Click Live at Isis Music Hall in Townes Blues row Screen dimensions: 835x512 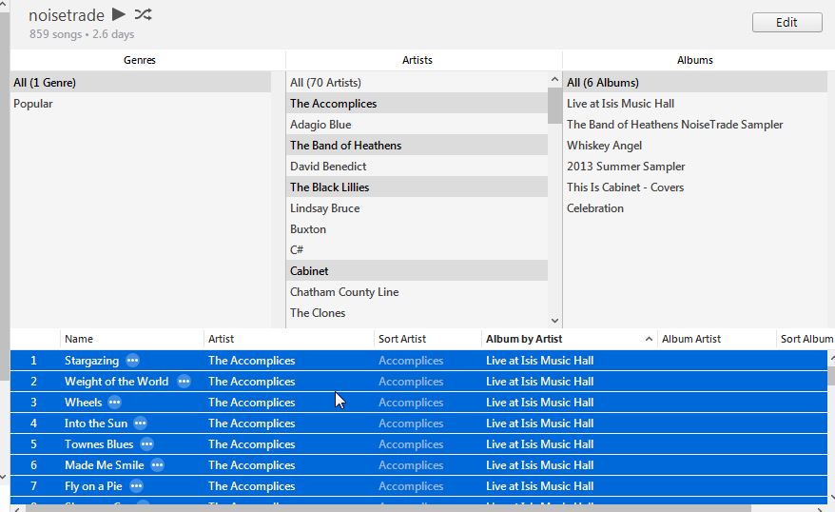[x=539, y=443]
